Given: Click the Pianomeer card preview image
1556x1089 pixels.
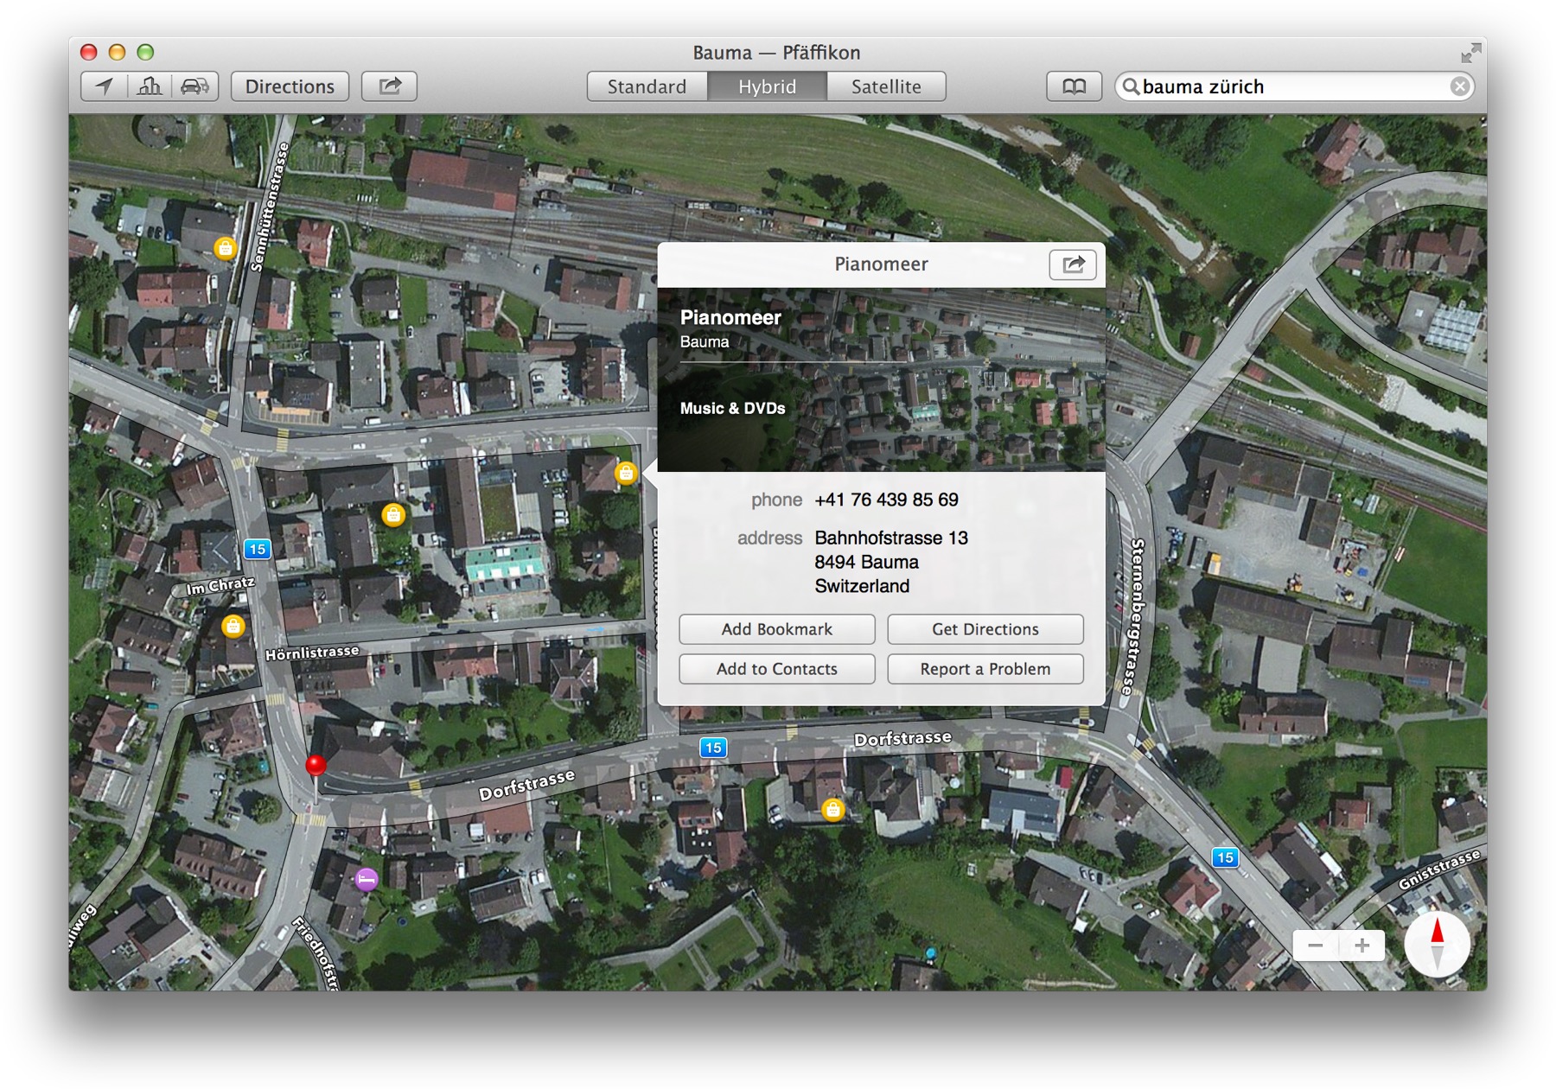Looking at the screenshot, I should pos(881,379).
